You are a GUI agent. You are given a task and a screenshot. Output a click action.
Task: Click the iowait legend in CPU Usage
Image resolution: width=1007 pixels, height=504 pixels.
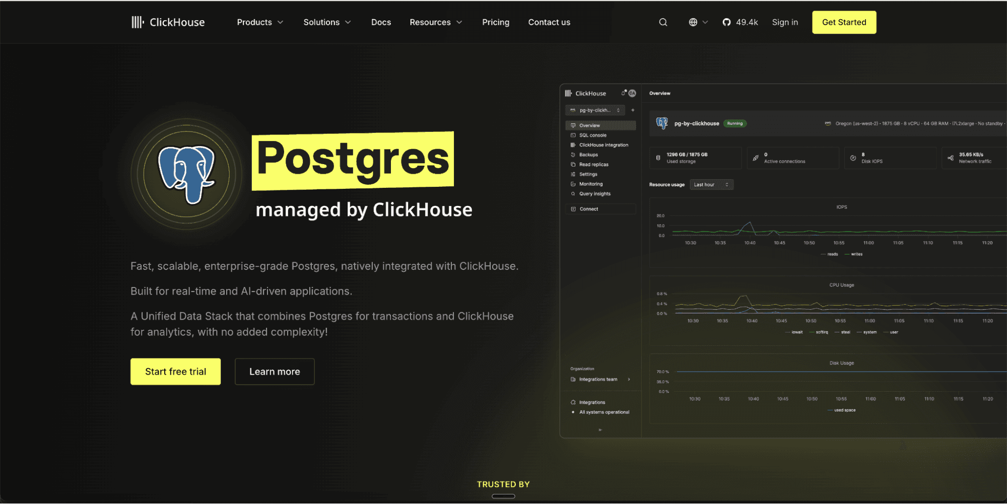[x=794, y=332]
